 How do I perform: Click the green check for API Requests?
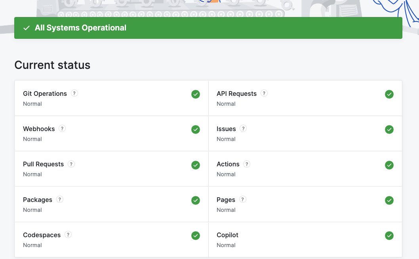click(x=389, y=94)
